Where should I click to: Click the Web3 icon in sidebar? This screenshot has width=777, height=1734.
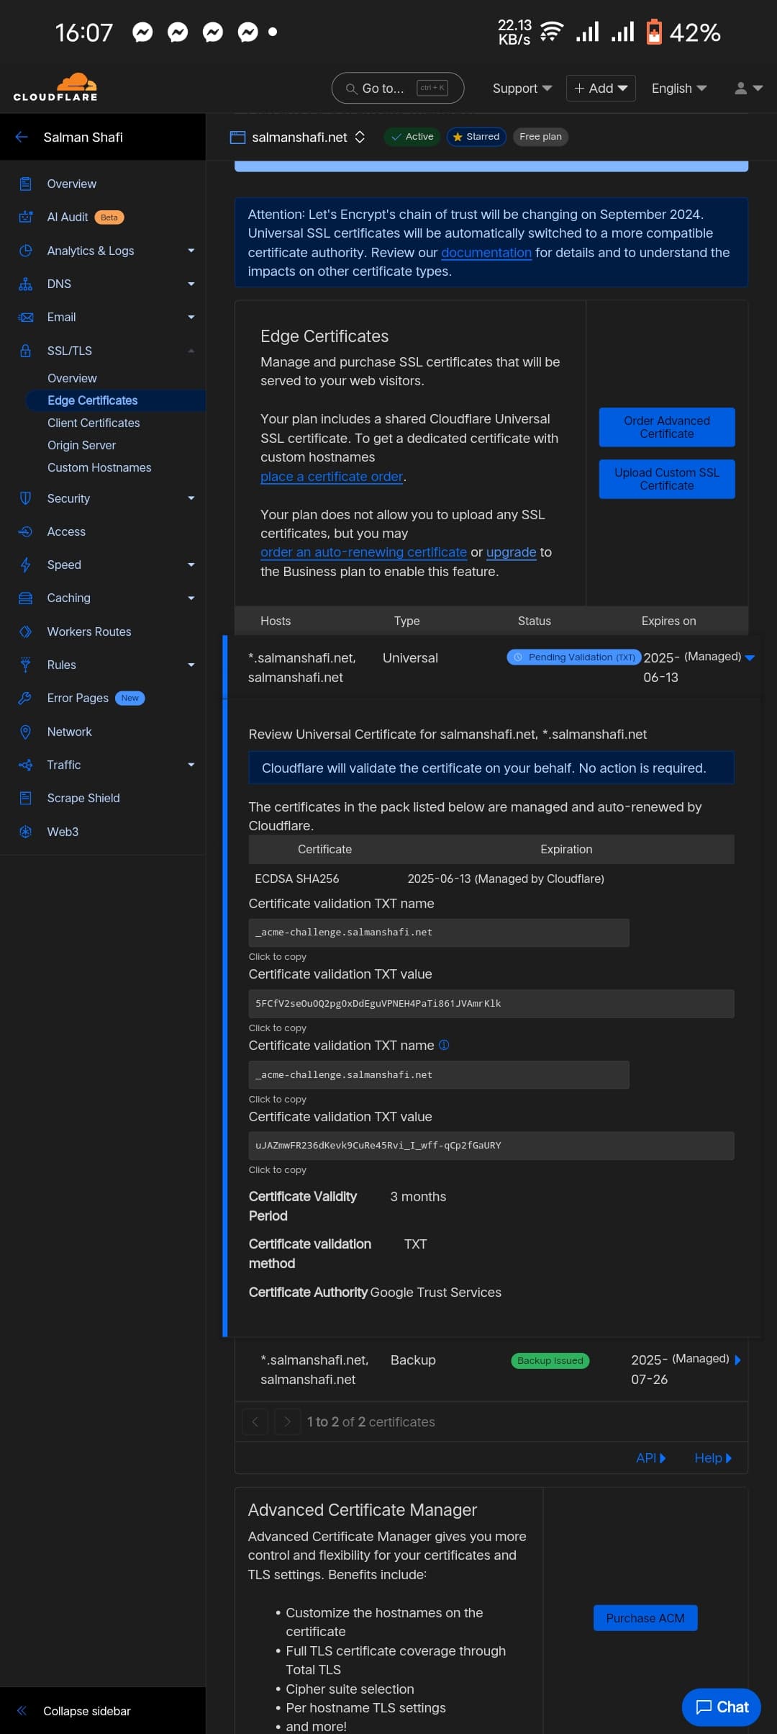pyautogui.click(x=25, y=832)
